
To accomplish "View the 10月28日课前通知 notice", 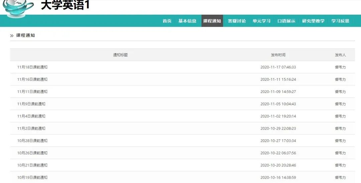I will 32,141.
